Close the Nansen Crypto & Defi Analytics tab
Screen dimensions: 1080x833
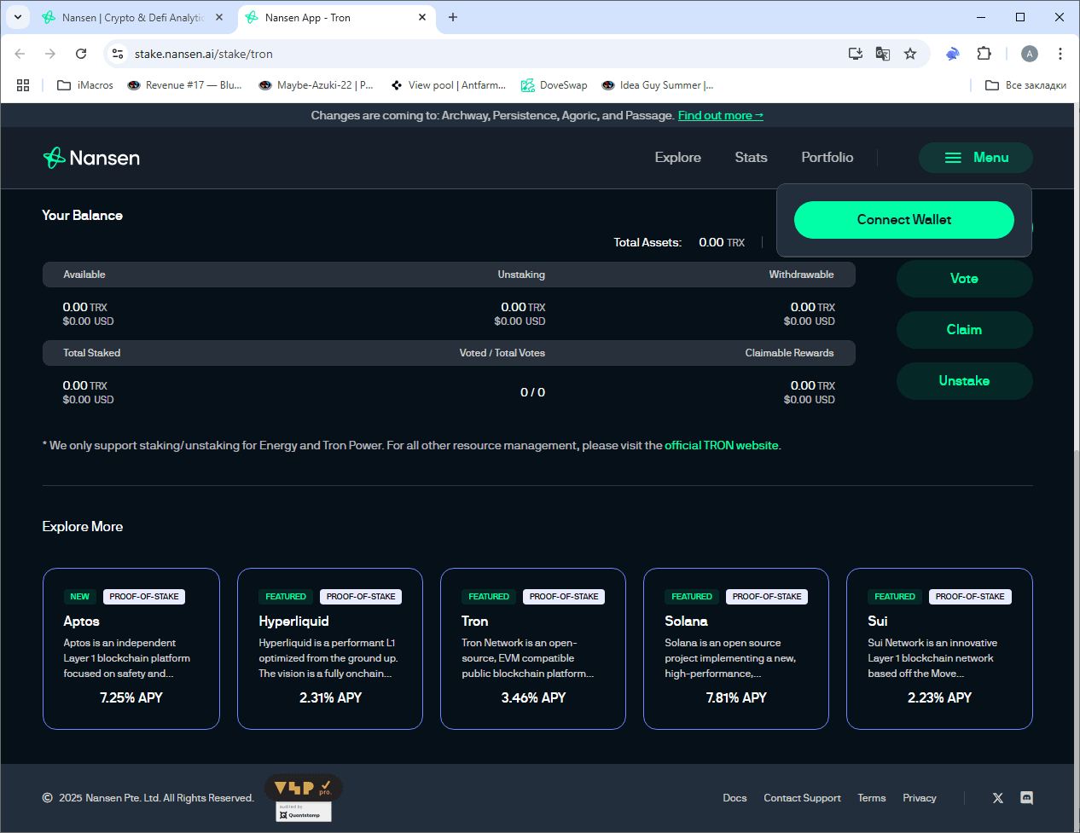219,18
